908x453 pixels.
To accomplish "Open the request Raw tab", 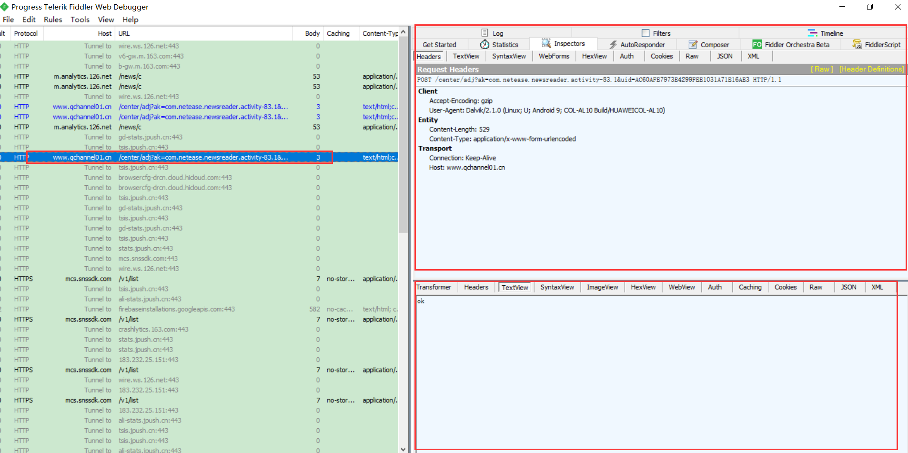I will 692,56.
